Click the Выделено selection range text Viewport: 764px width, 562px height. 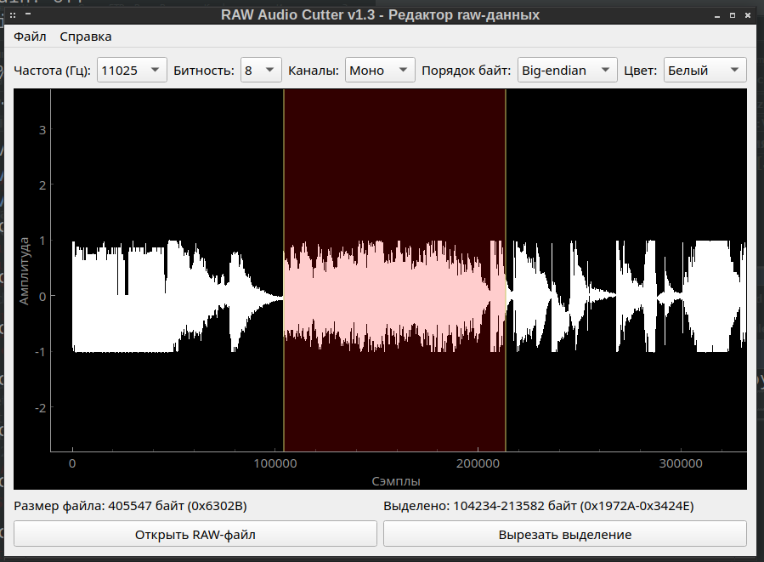click(x=539, y=505)
